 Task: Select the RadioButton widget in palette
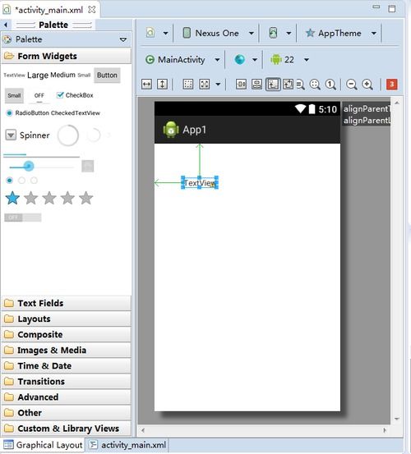[28, 113]
